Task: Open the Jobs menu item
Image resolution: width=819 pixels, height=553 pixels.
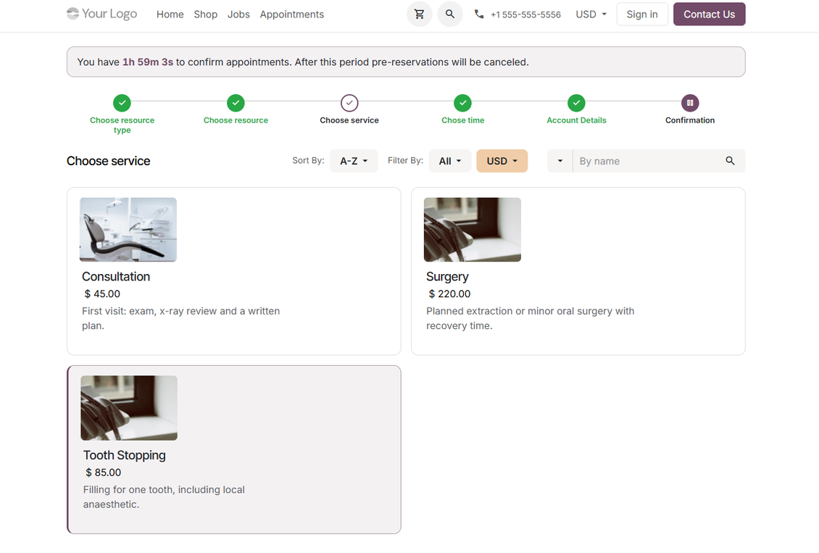Action: pyautogui.click(x=238, y=14)
